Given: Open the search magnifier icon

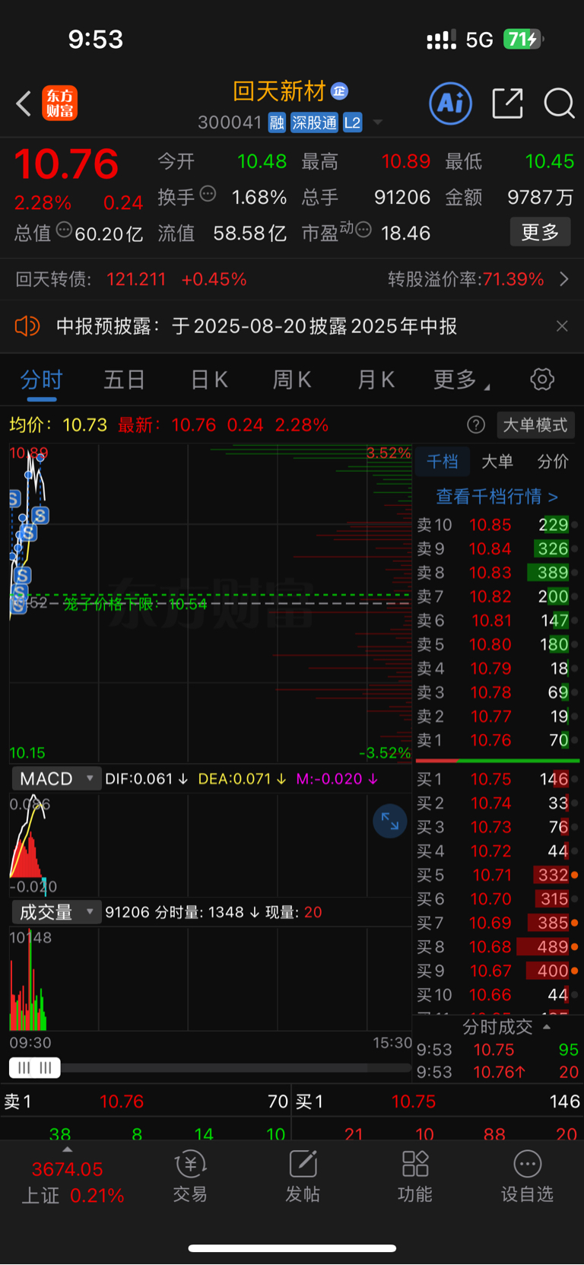Looking at the screenshot, I should click(559, 103).
